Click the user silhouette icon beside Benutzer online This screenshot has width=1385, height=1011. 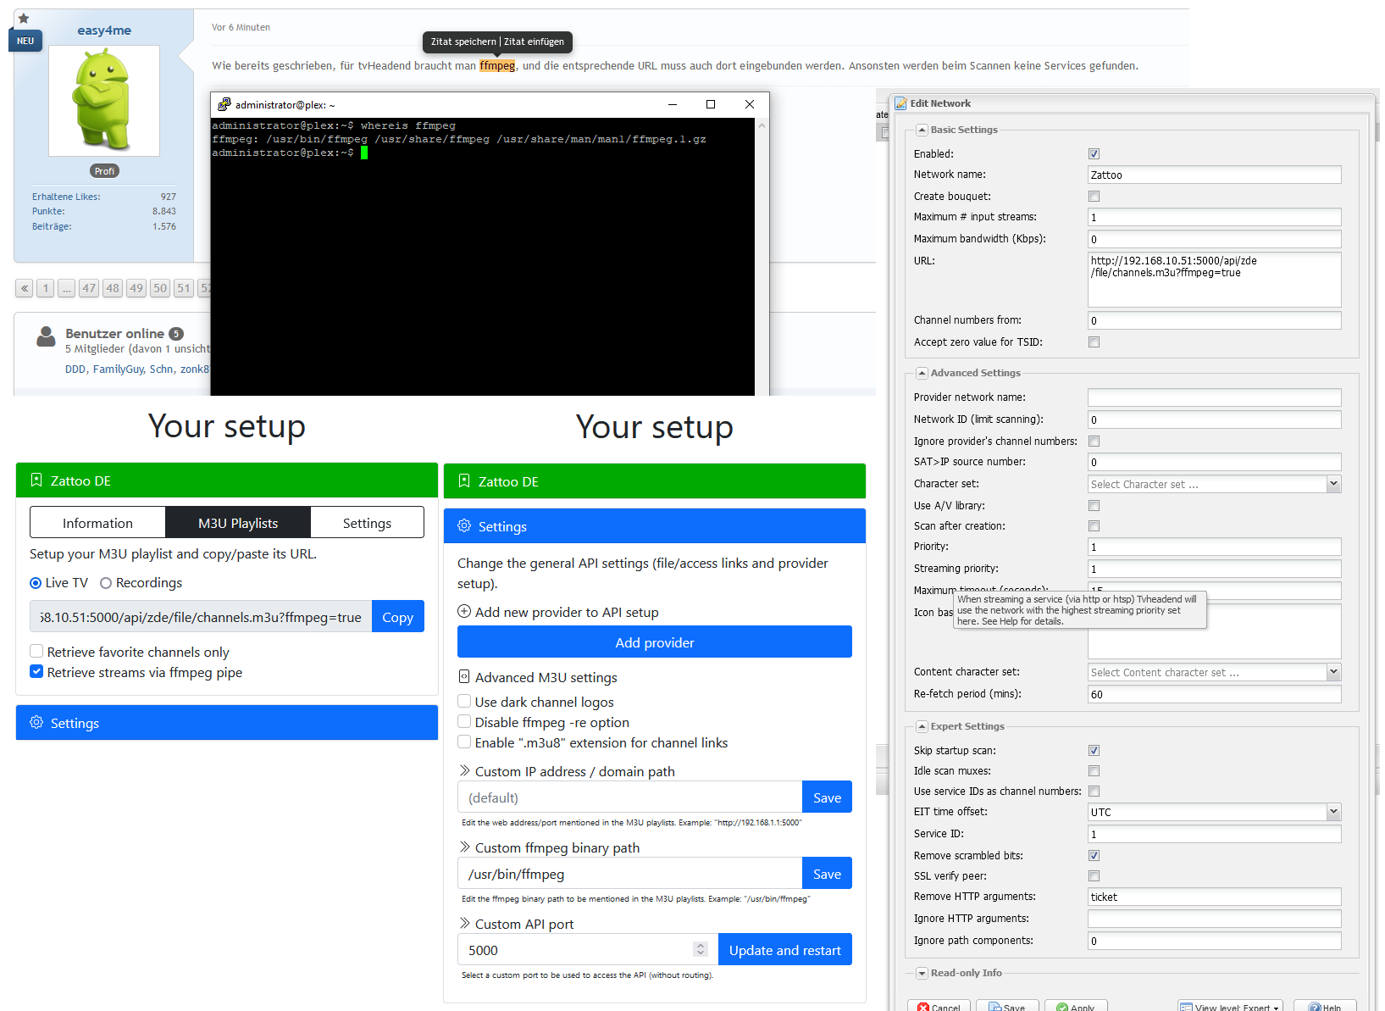46,336
